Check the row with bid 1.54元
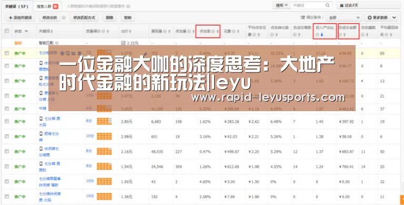Screen dimensions: 404x205 7,166
